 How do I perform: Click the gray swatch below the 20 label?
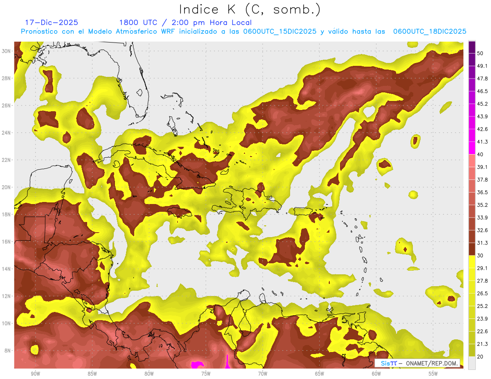click(x=472, y=363)
